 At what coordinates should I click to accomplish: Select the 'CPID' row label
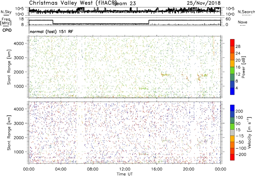7,30
